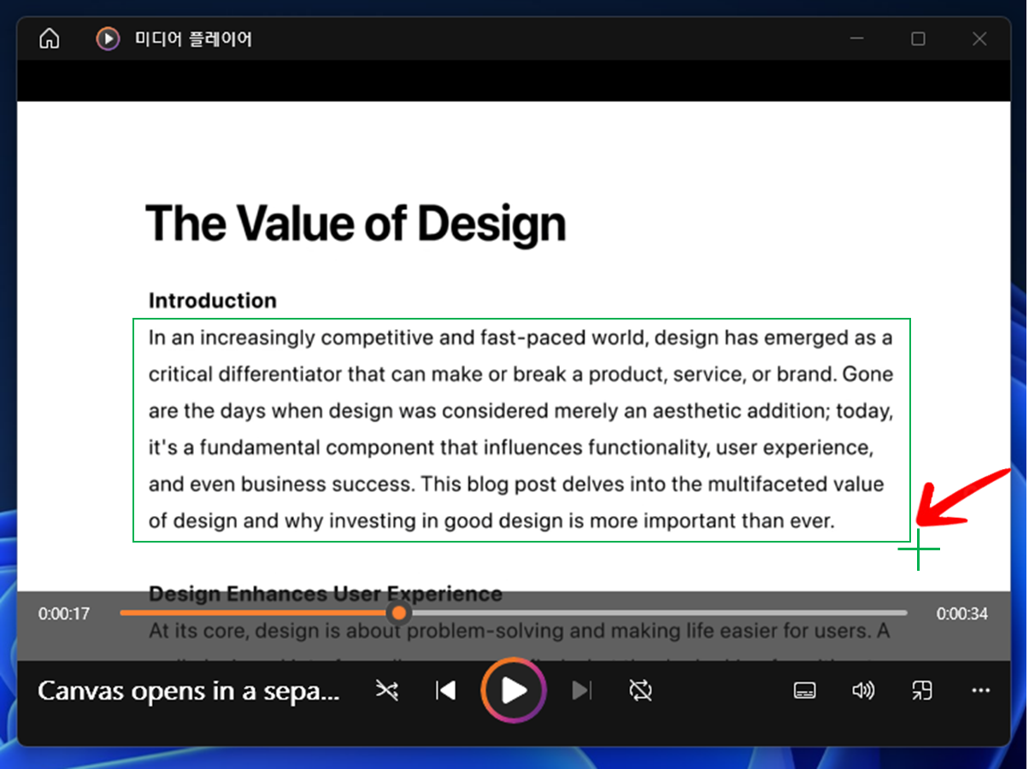Go to Media Player home

point(50,39)
